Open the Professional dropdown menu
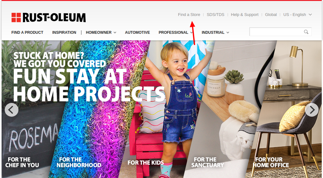This screenshot has width=323, height=178. (x=175, y=33)
